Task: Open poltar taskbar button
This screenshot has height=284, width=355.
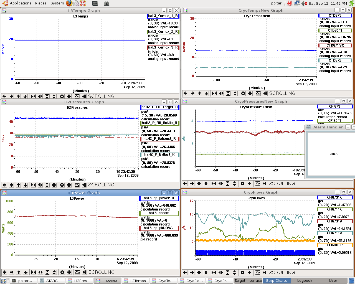Action: coord(23,281)
